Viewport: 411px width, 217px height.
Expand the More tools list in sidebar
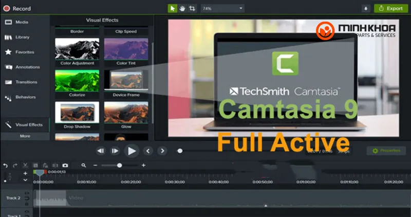pos(25,136)
